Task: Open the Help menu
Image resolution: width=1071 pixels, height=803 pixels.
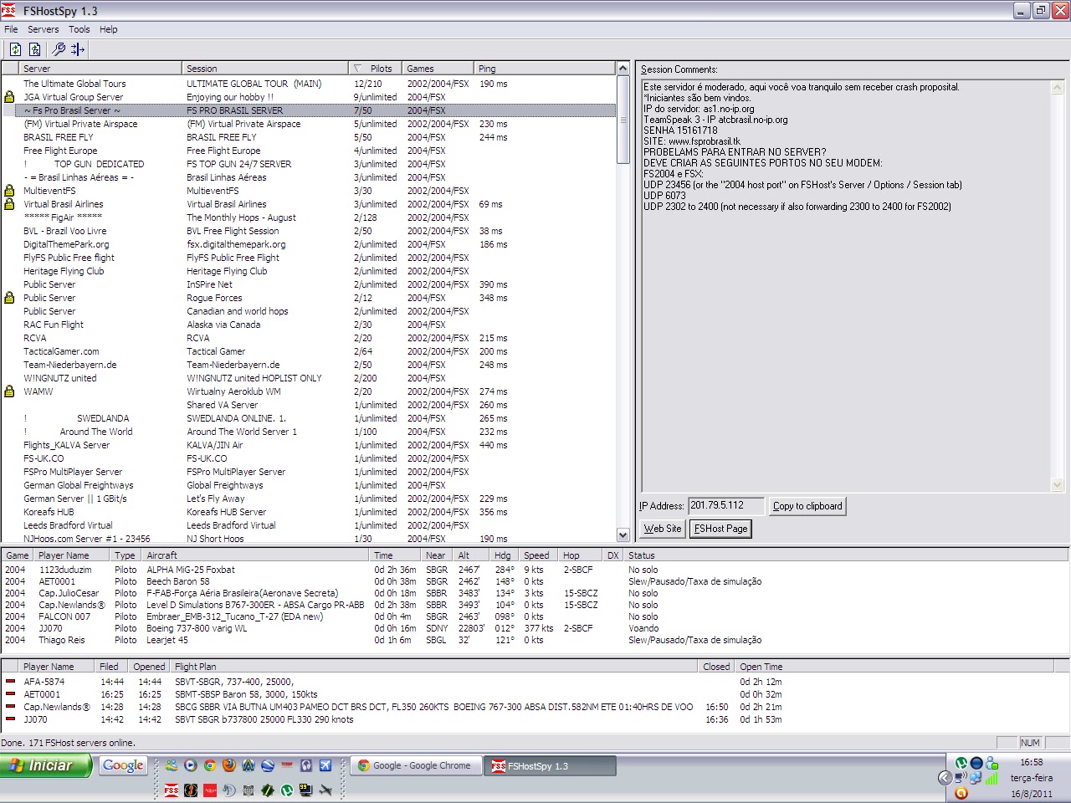Action: pos(109,29)
